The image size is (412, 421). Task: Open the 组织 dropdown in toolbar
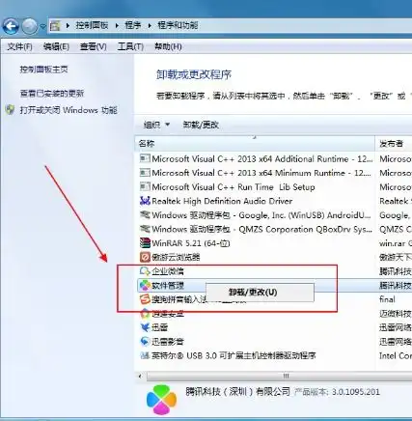[x=156, y=125]
